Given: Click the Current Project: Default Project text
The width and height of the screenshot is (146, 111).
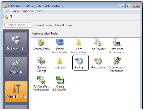Looking at the screenshot, I should pyautogui.click(x=54, y=25).
